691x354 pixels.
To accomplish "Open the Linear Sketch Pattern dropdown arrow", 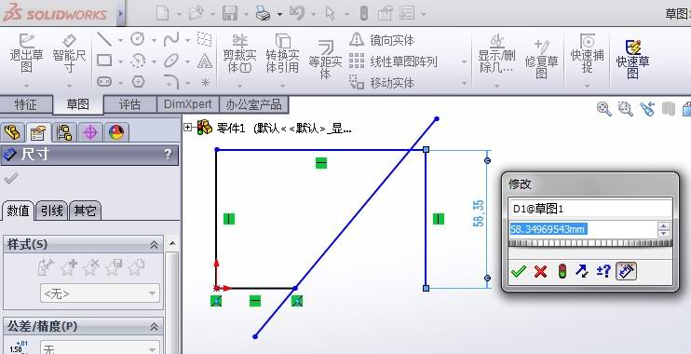I will (x=464, y=61).
